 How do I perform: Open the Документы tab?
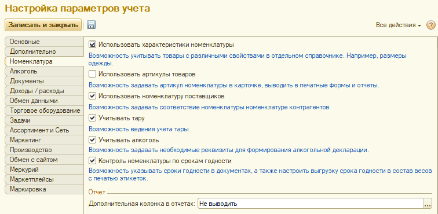click(x=44, y=81)
